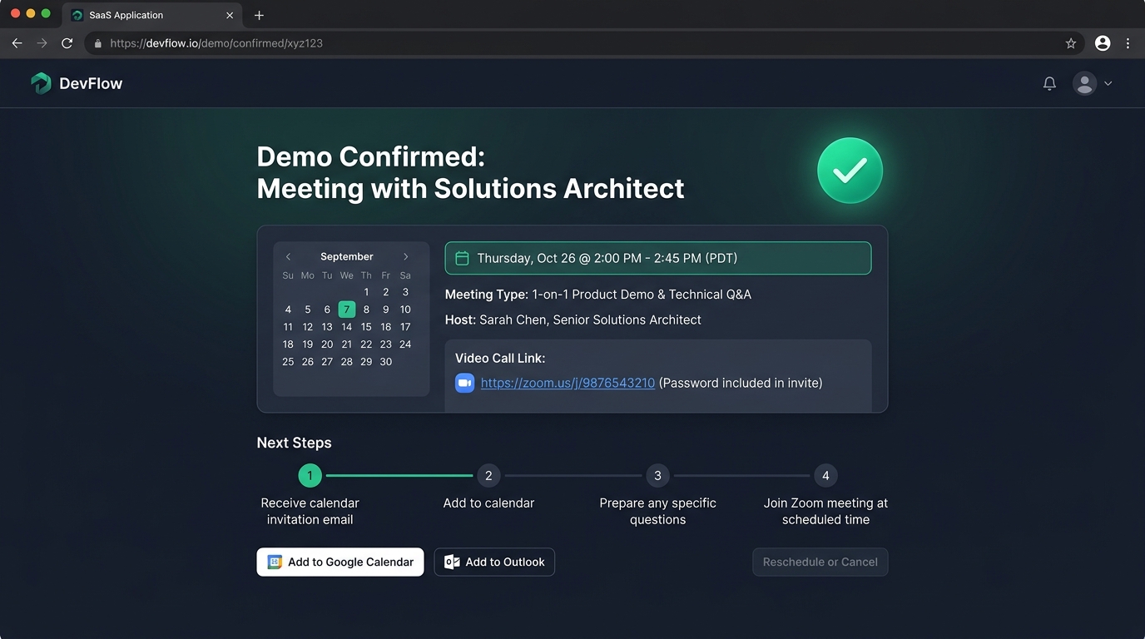Select the SaaS Application tab
This screenshot has width=1145, height=639.
point(151,15)
